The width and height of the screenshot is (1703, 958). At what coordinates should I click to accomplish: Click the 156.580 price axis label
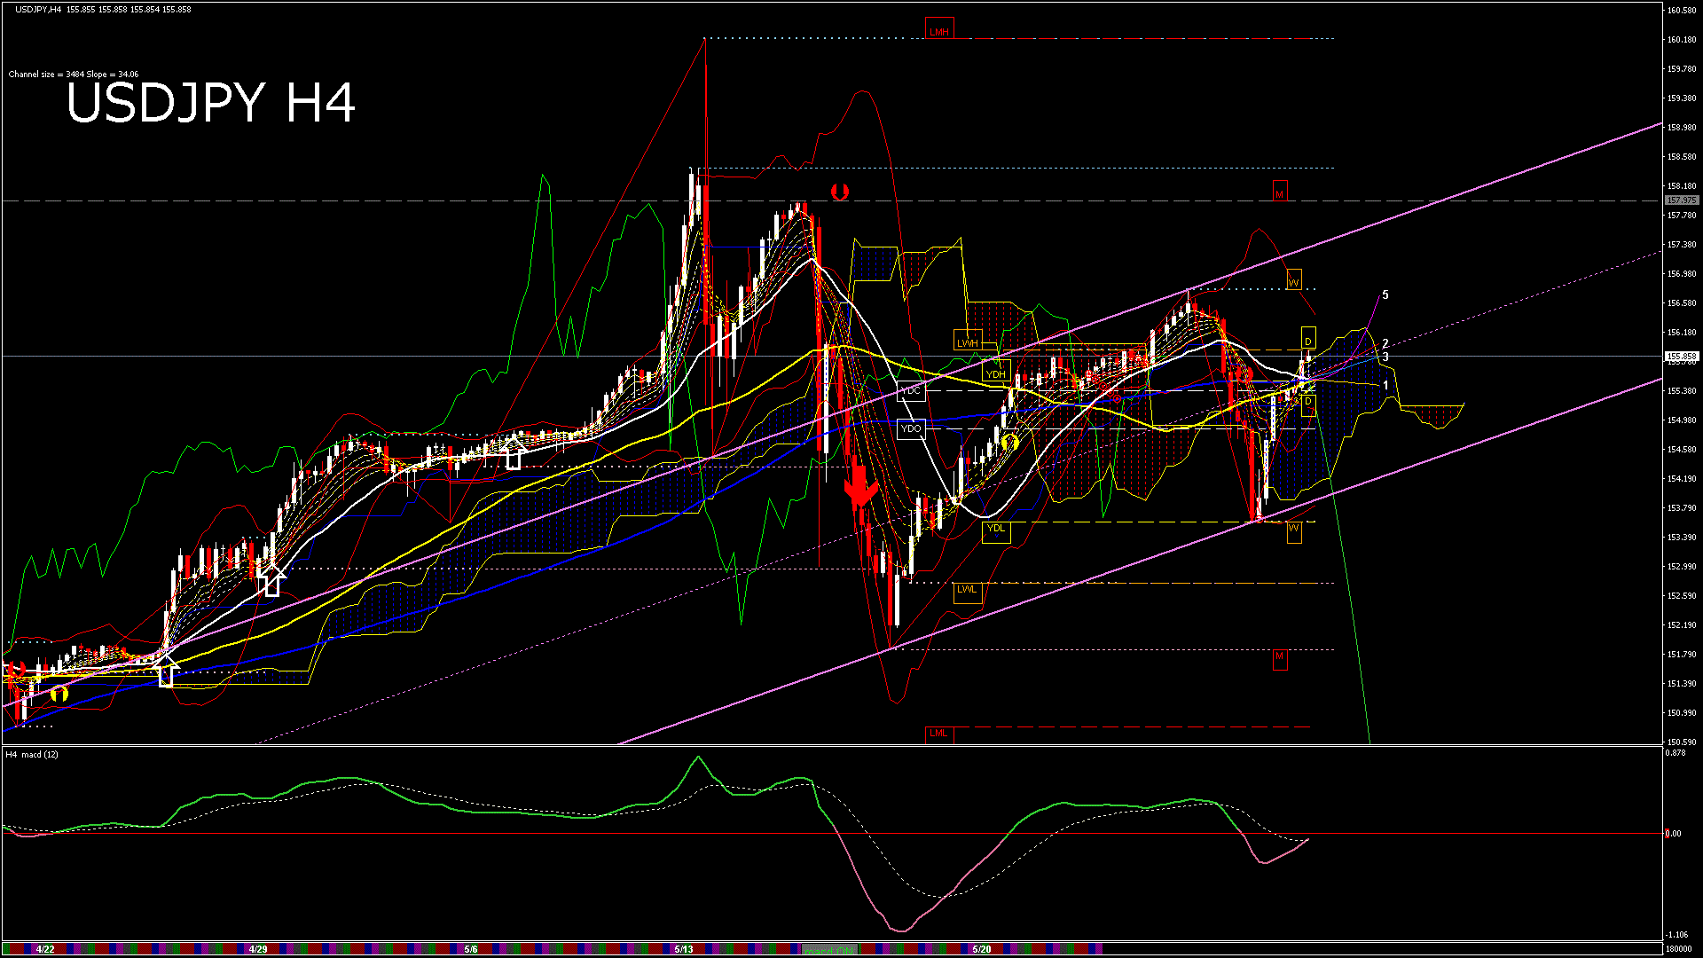coord(1682,303)
